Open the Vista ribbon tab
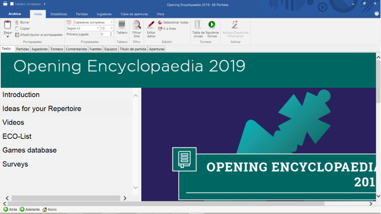Viewport: 381px width, 214px height. click(x=160, y=14)
